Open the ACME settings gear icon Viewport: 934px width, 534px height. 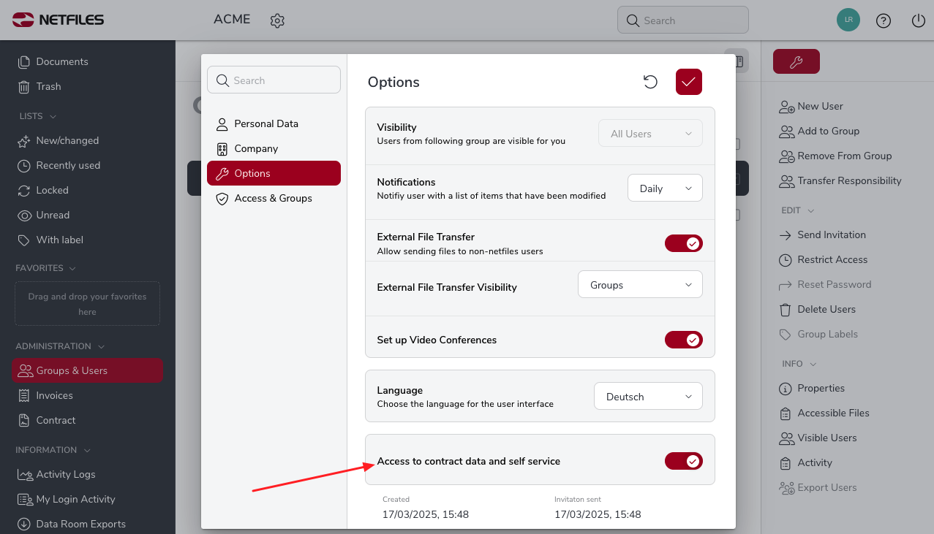[277, 20]
